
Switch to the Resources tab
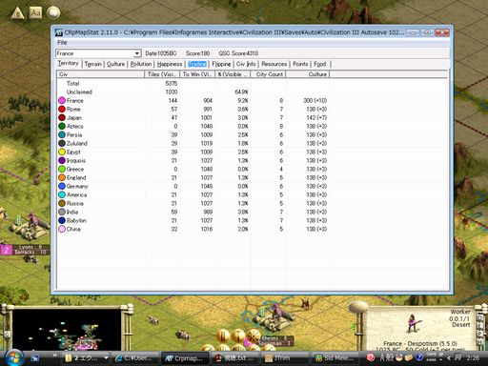pyautogui.click(x=274, y=64)
